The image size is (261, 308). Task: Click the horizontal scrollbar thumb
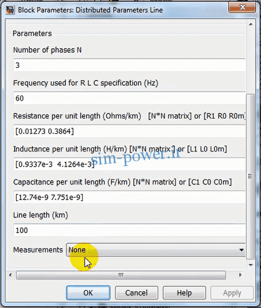(121, 275)
